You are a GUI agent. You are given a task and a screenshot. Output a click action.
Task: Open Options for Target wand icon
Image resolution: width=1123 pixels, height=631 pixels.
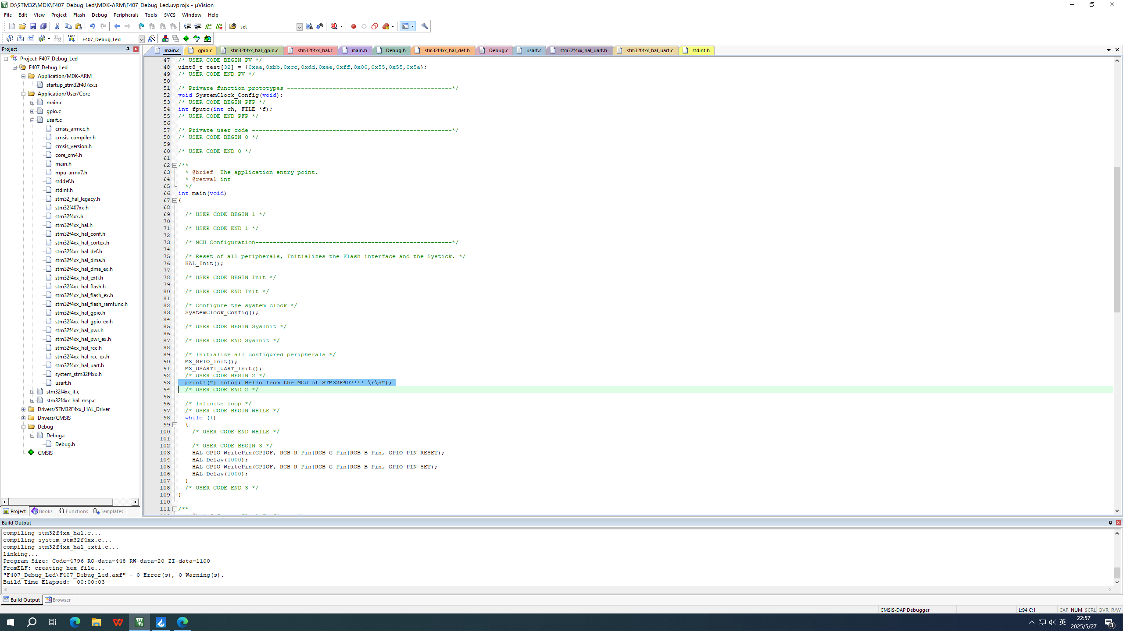151,39
